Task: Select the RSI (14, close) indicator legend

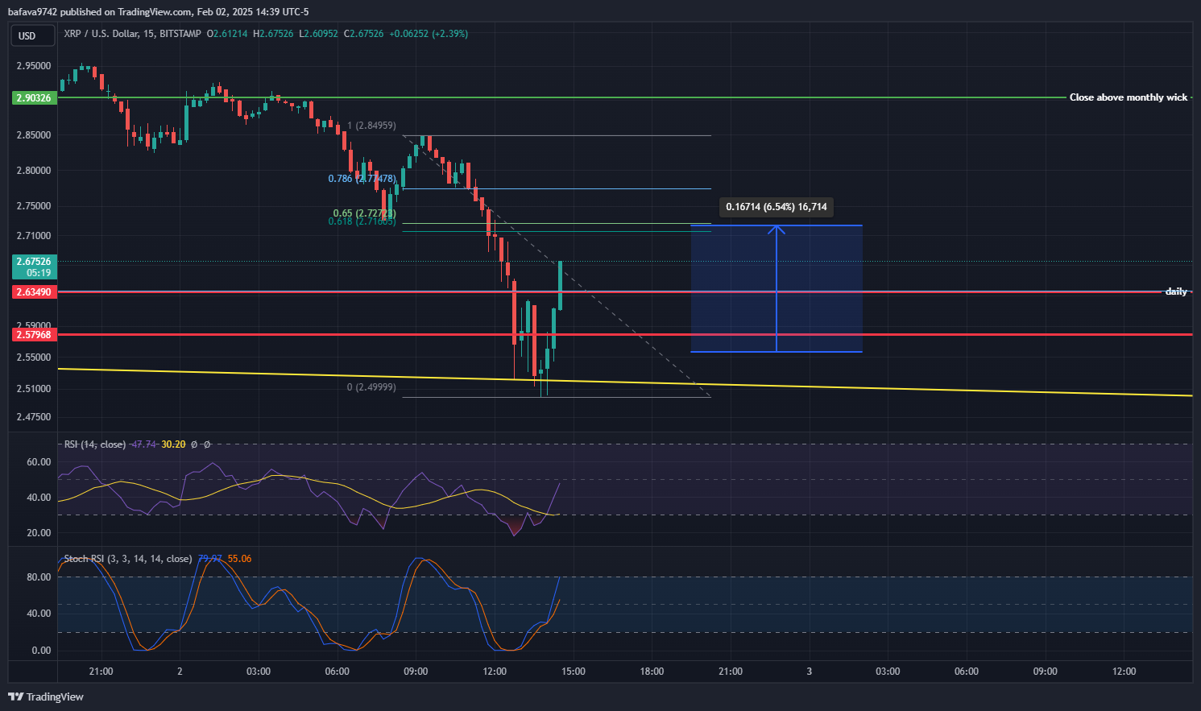Action: [95, 444]
